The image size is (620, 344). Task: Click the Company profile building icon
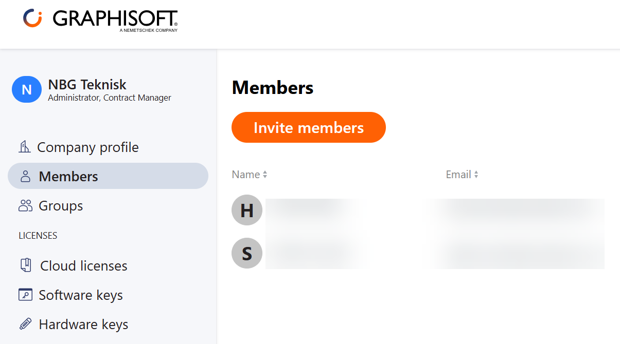pos(25,147)
